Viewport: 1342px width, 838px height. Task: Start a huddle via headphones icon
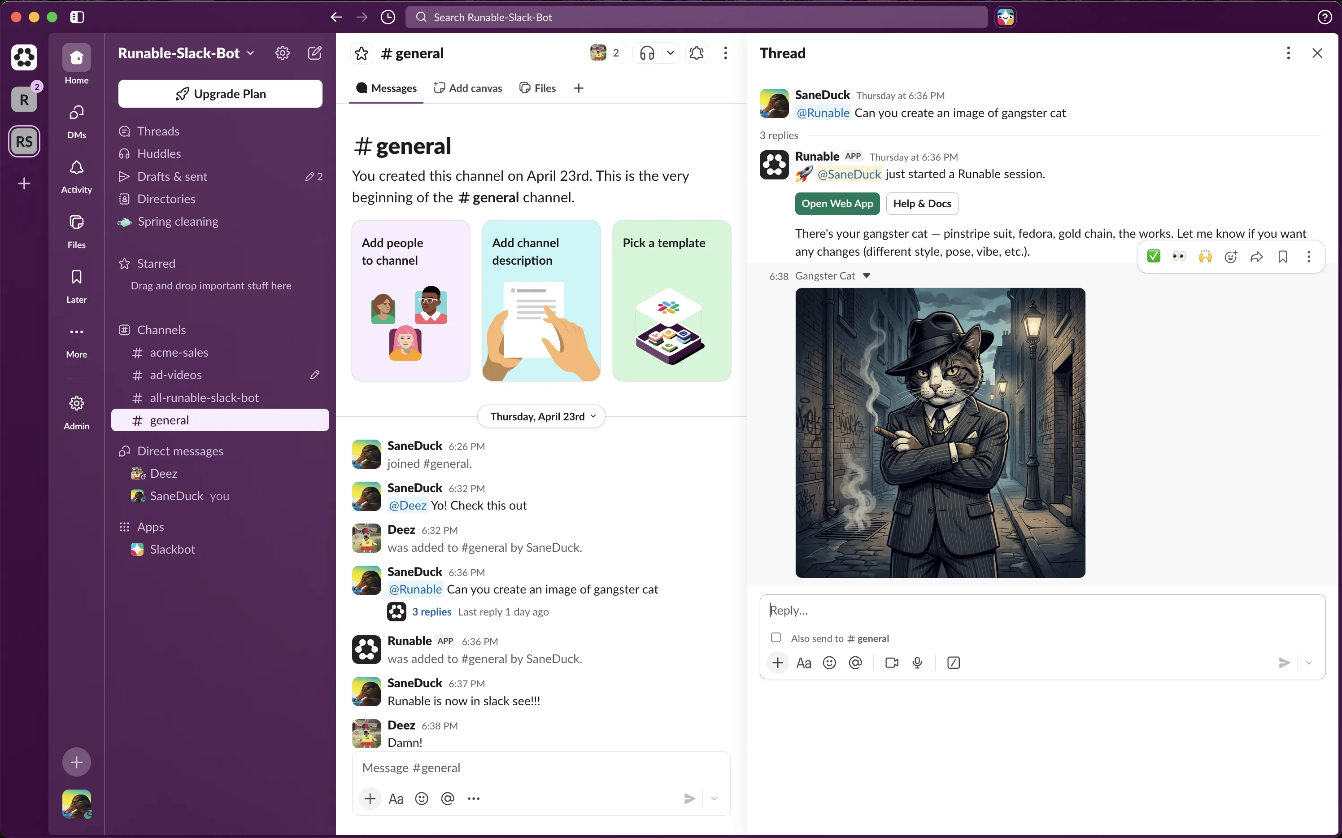[647, 53]
